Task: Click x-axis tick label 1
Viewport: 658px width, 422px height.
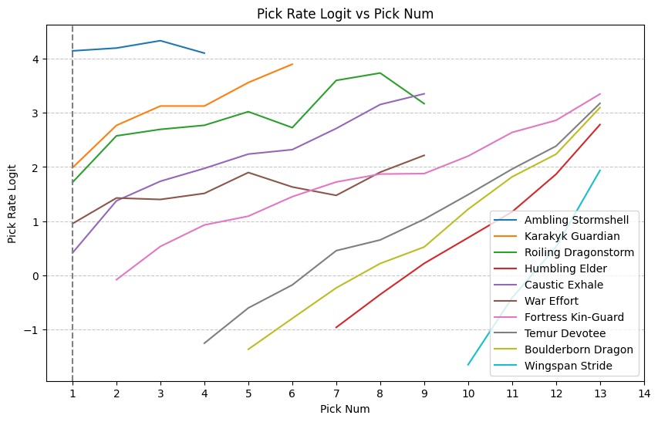Action: [73, 393]
